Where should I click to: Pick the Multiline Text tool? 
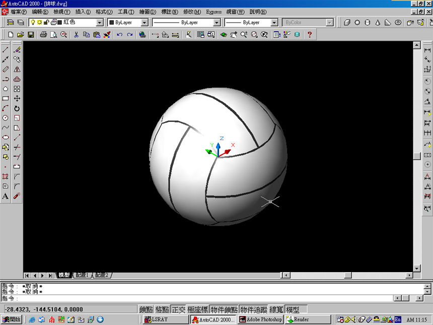pos(6,196)
